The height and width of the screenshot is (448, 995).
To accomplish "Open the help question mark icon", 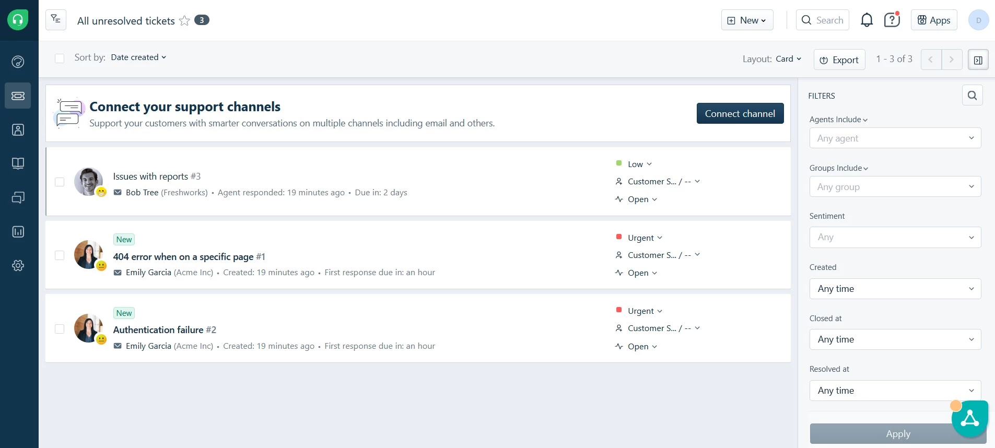I will (892, 20).
